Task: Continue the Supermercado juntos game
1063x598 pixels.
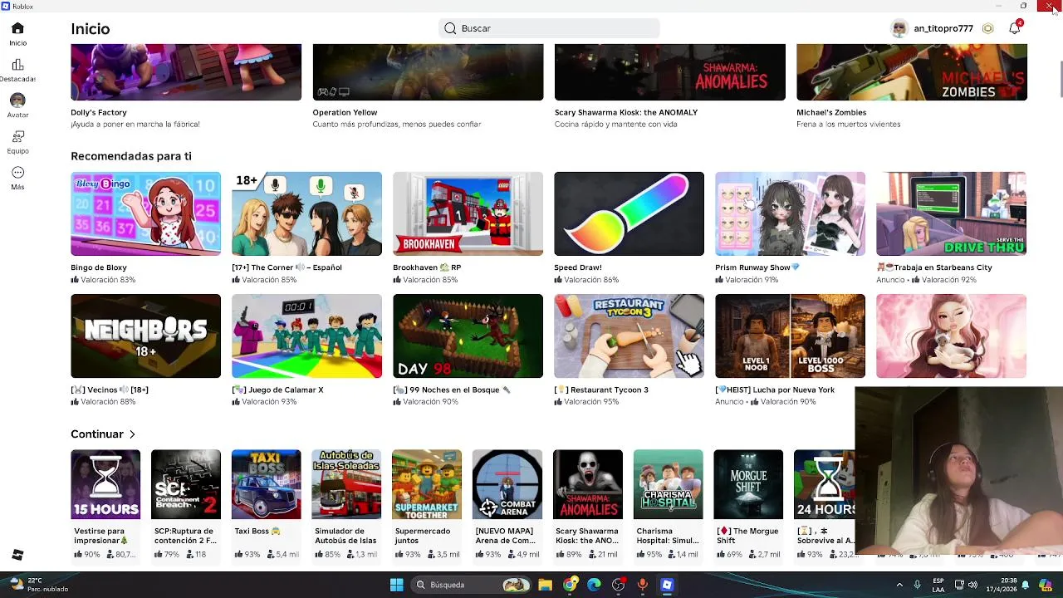Action: (427, 484)
